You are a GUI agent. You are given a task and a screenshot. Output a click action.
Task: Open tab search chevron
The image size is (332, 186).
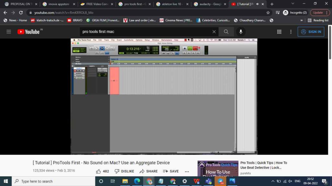pos(293,4)
